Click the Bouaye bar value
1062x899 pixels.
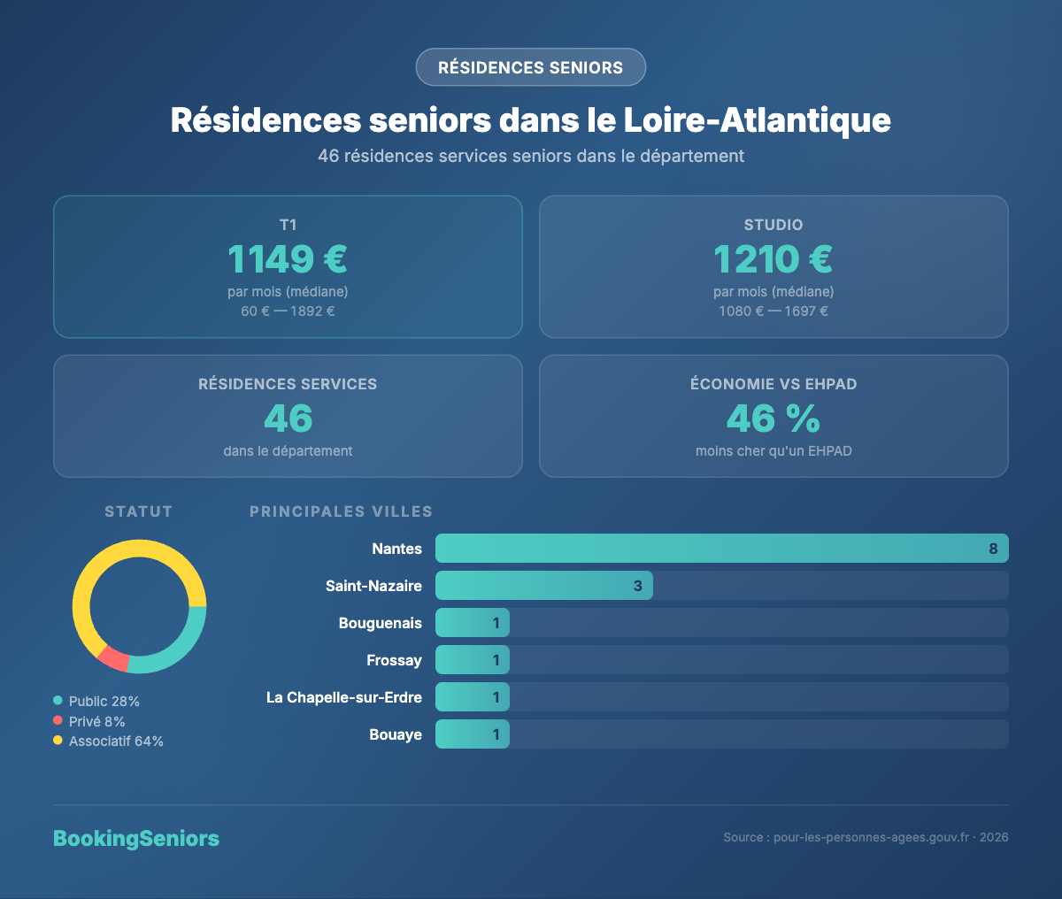[497, 734]
